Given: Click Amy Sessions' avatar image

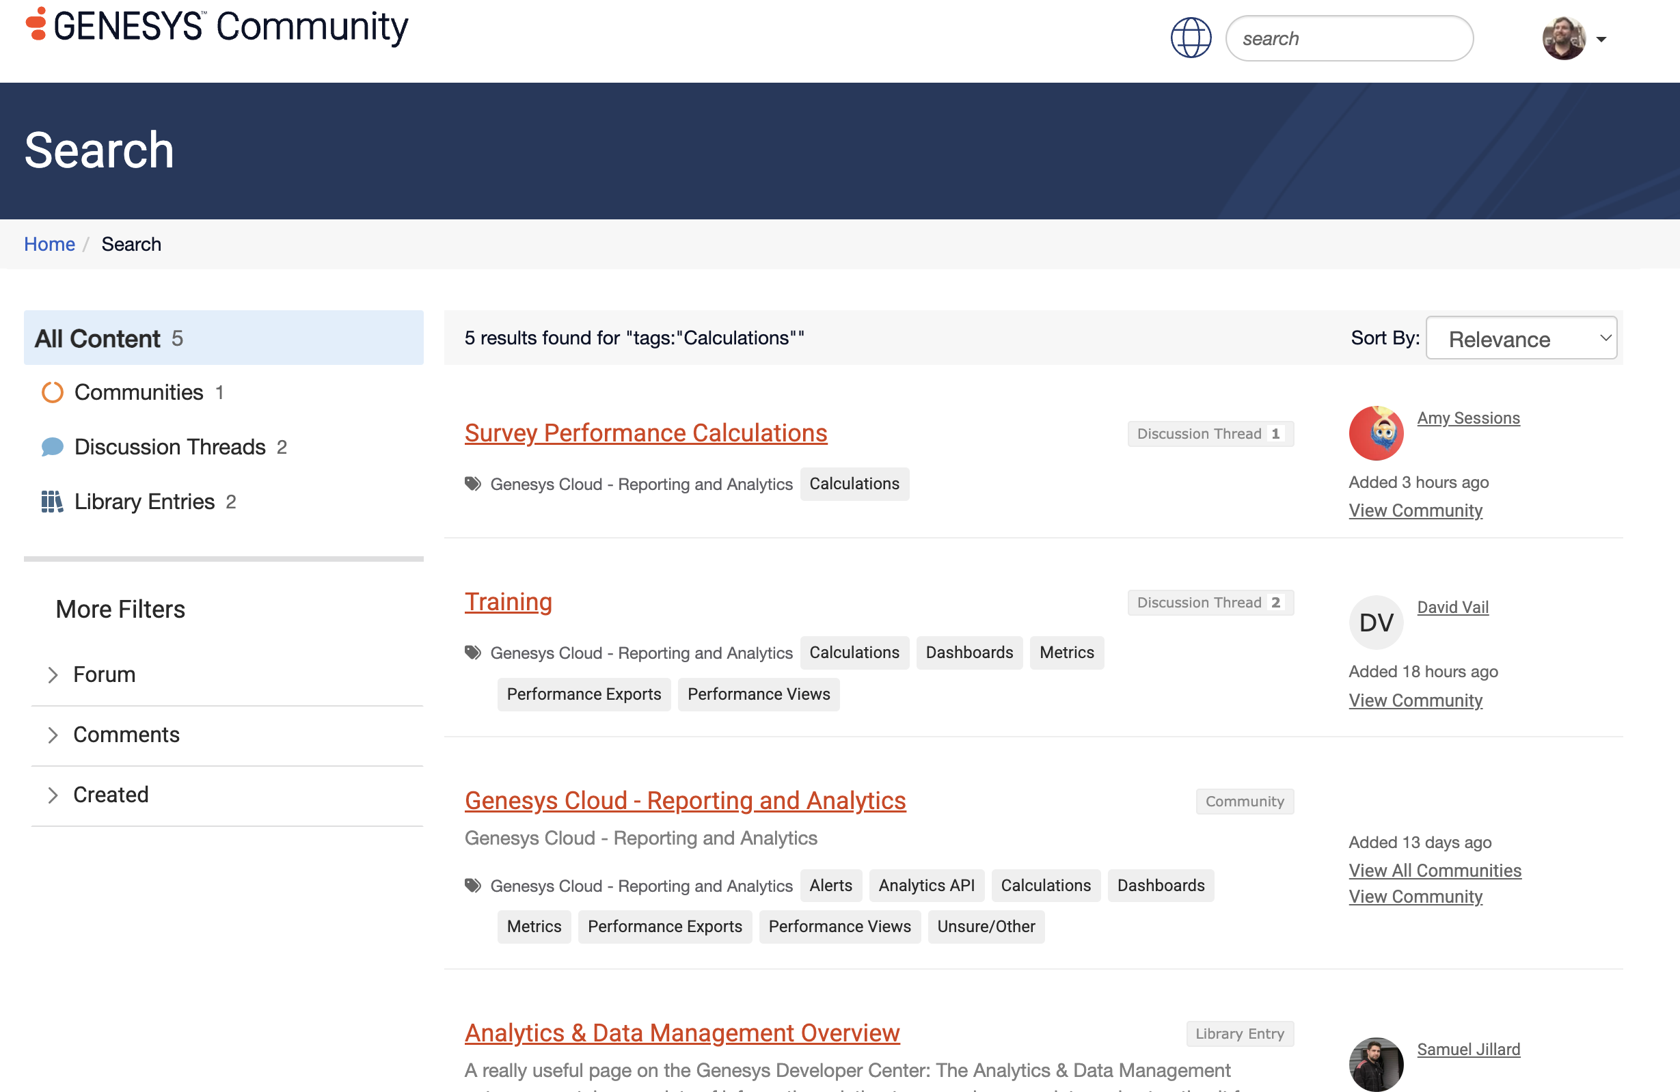Looking at the screenshot, I should pyautogui.click(x=1375, y=433).
